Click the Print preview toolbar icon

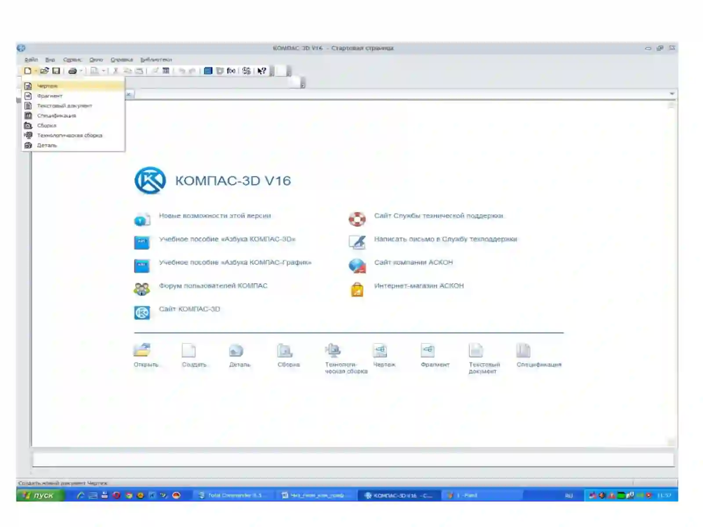click(x=94, y=71)
